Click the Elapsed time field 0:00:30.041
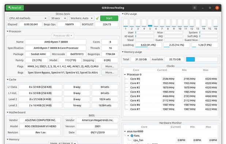This screenshot has width=226, height=144. click(31, 24)
